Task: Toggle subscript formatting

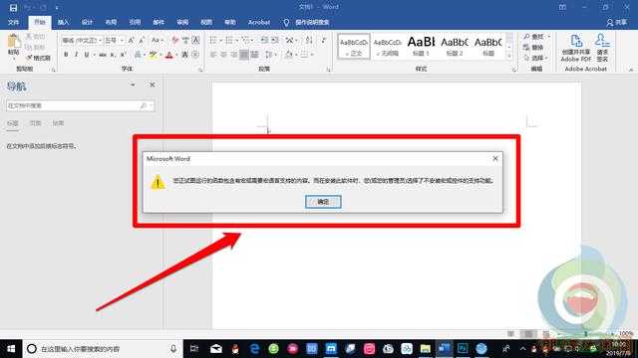Action: 113,55
